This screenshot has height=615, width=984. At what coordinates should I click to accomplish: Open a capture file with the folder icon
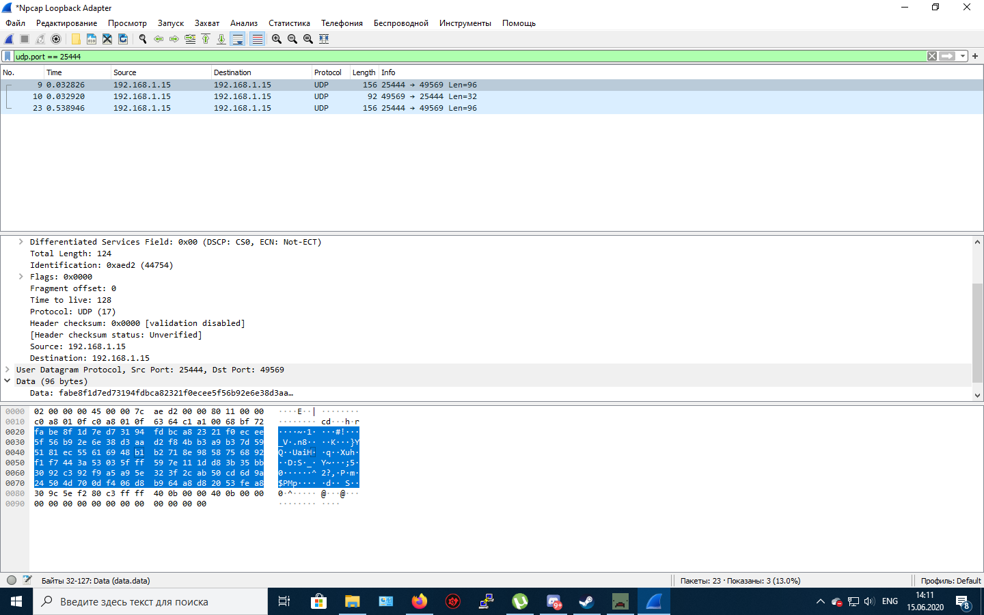76,39
